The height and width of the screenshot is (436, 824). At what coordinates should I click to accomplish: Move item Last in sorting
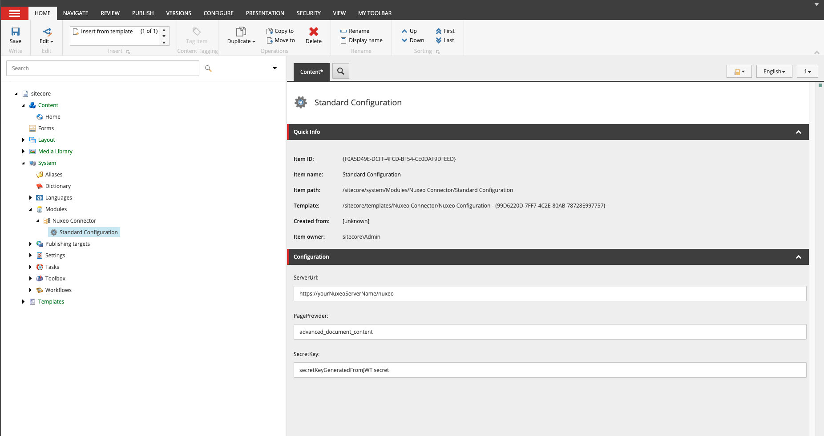click(x=445, y=40)
